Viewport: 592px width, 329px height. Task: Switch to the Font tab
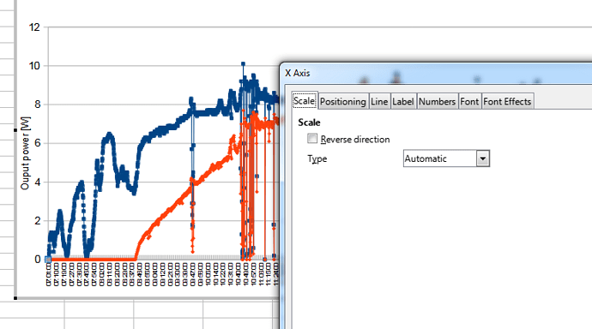(x=469, y=102)
